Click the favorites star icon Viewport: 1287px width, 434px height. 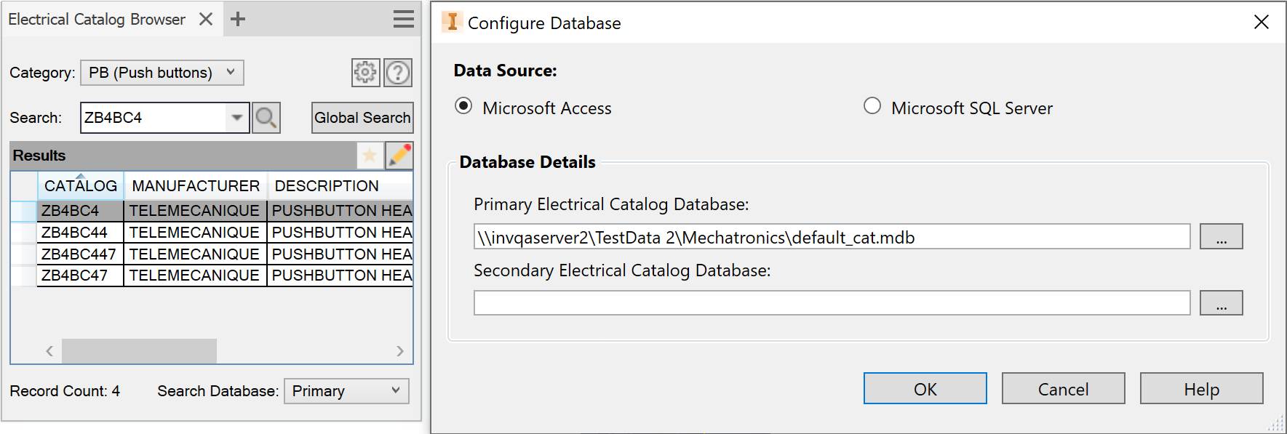370,155
